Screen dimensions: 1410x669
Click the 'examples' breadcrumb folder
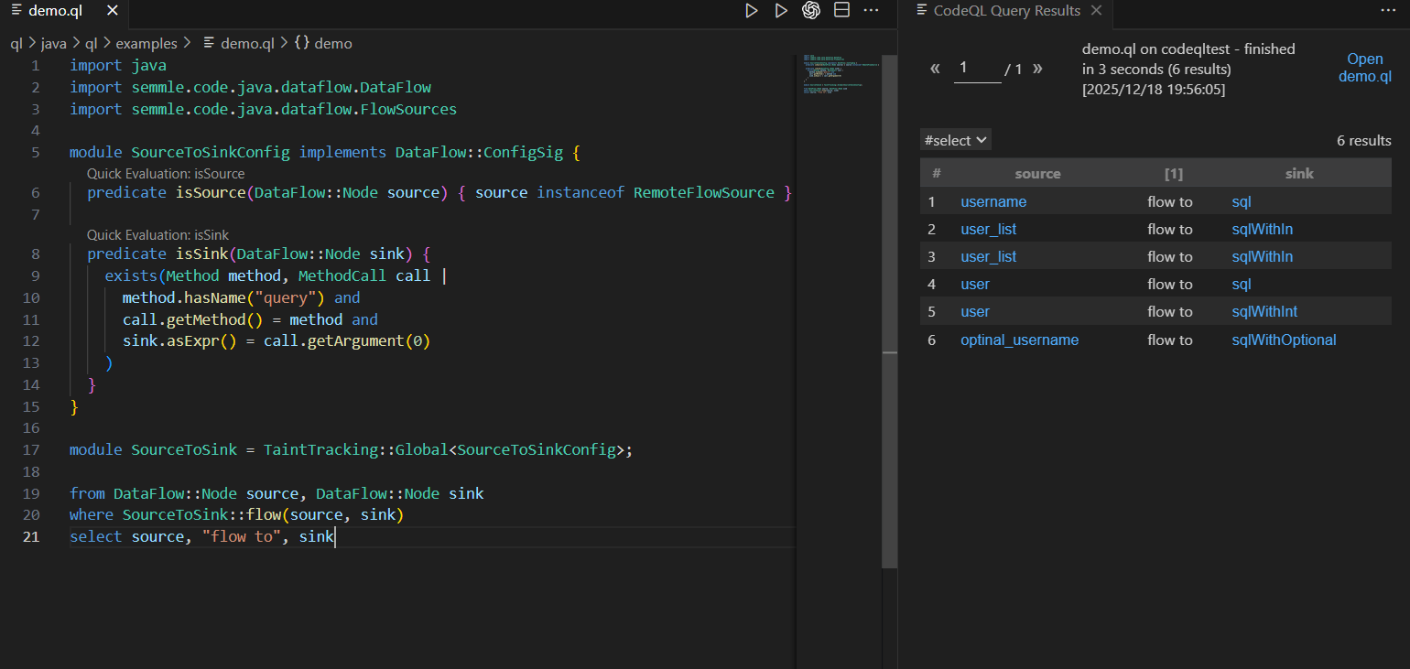click(x=146, y=43)
